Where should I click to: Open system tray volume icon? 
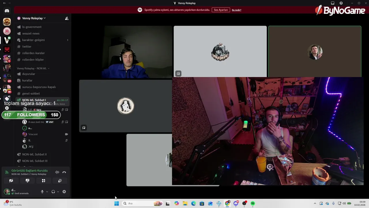[344, 203]
